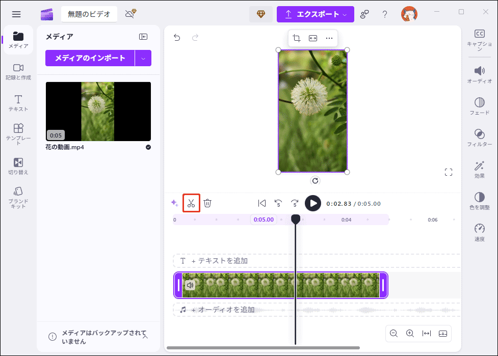Open the 色を調整 panel
Image resolution: width=498 pixels, height=356 pixels.
pyautogui.click(x=479, y=201)
